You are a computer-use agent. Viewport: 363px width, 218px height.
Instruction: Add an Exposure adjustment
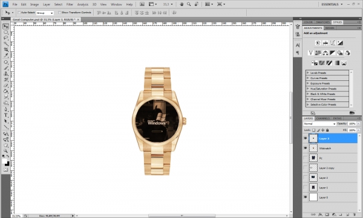(340, 43)
